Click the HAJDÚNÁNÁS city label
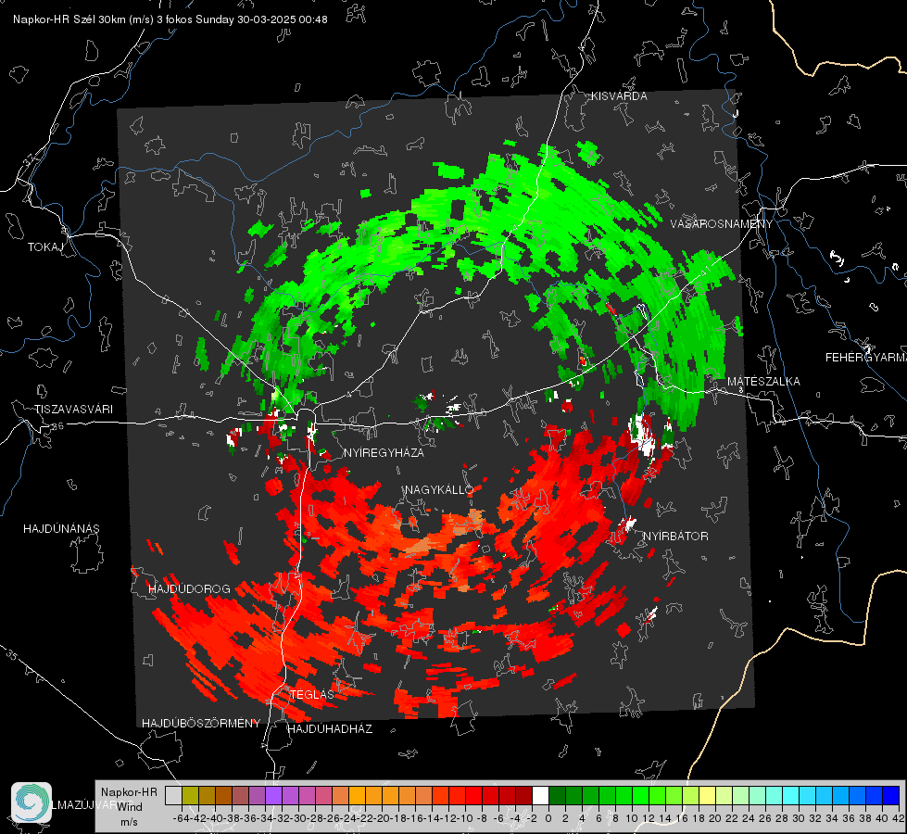The image size is (907, 834). pos(61,529)
